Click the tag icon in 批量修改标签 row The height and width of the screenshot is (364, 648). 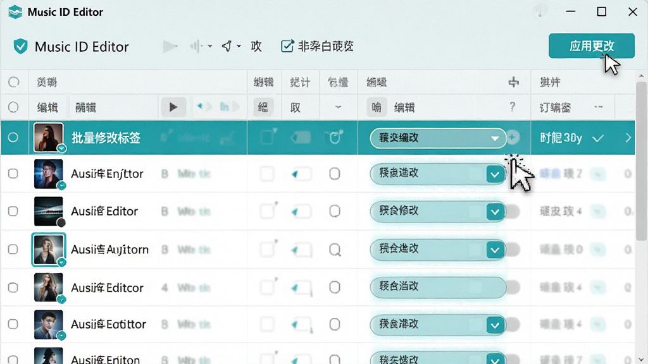pyautogui.click(x=301, y=137)
